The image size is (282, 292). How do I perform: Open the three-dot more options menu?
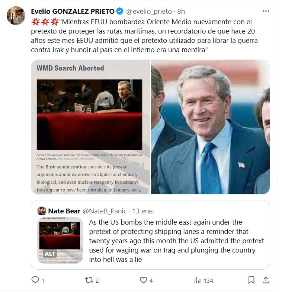(265, 11)
